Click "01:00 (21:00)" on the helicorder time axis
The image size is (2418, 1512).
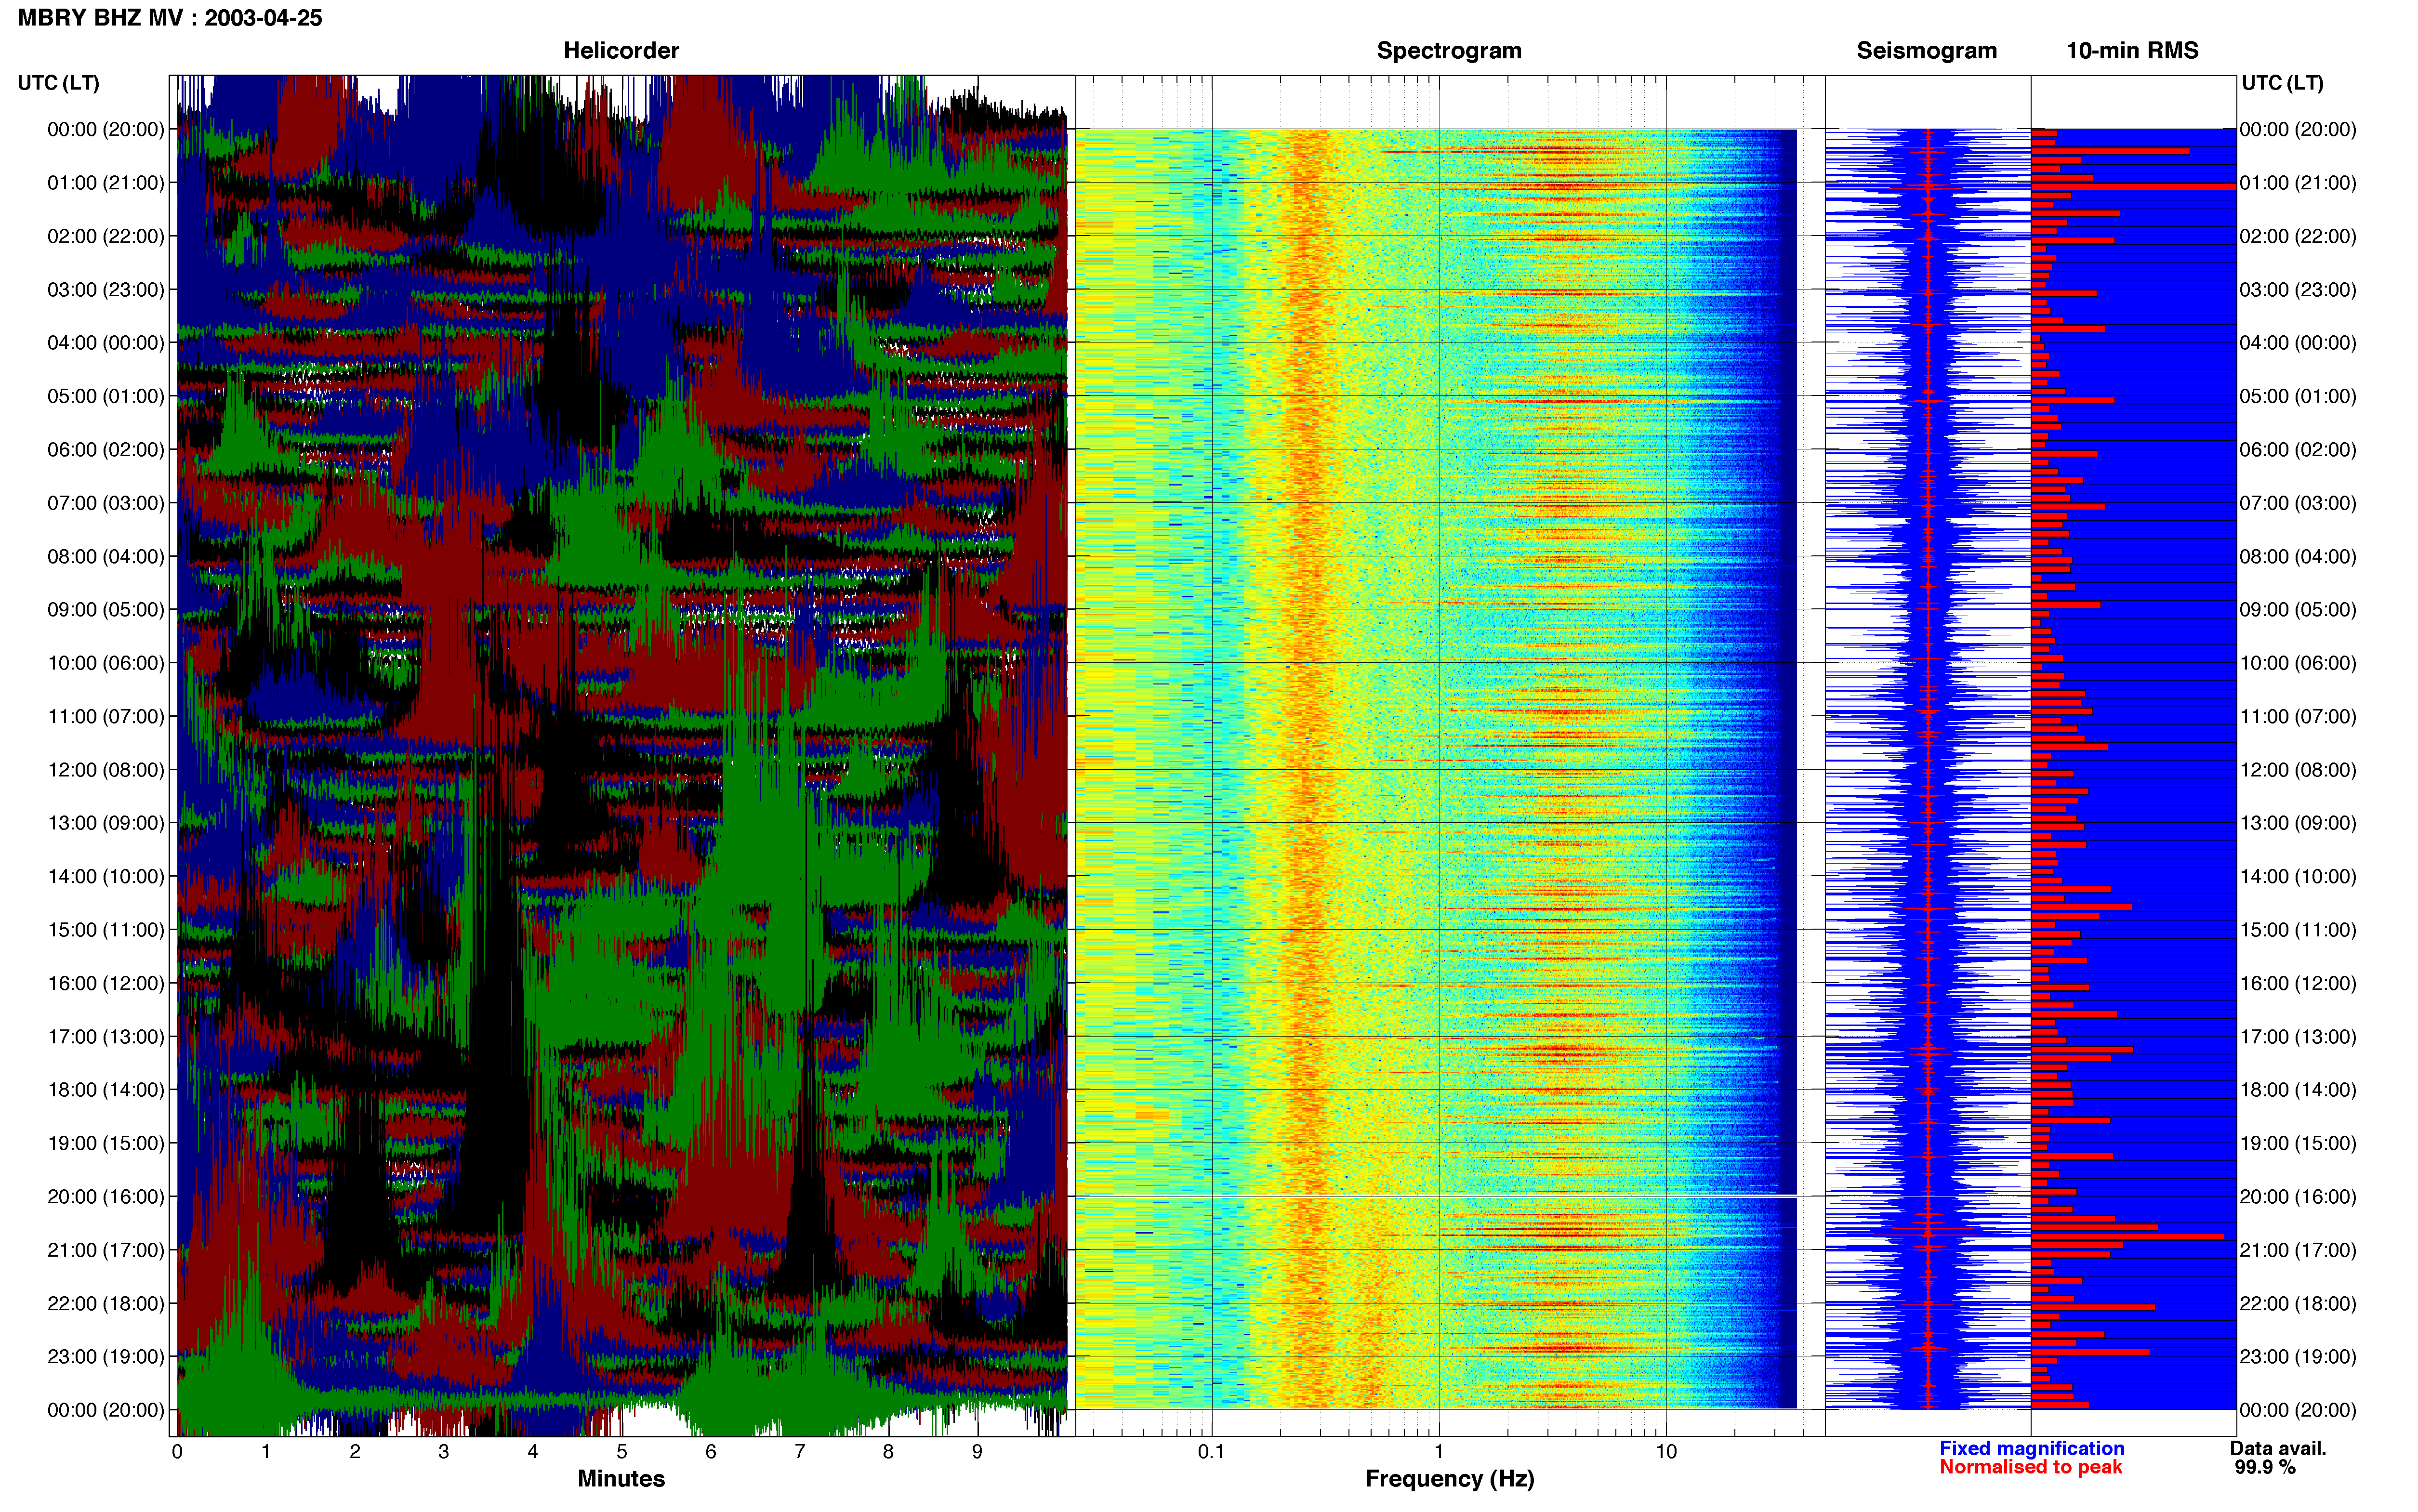click(x=106, y=183)
